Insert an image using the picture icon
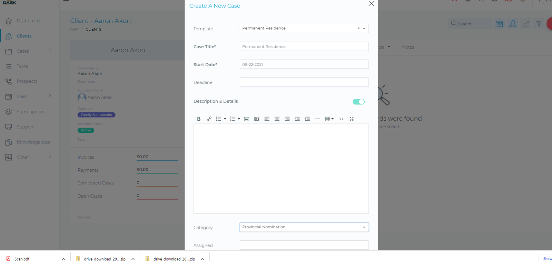Screen dimensions: 552x261 tap(246, 119)
